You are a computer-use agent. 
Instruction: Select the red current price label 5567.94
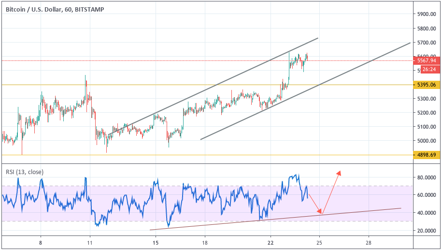(427, 60)
